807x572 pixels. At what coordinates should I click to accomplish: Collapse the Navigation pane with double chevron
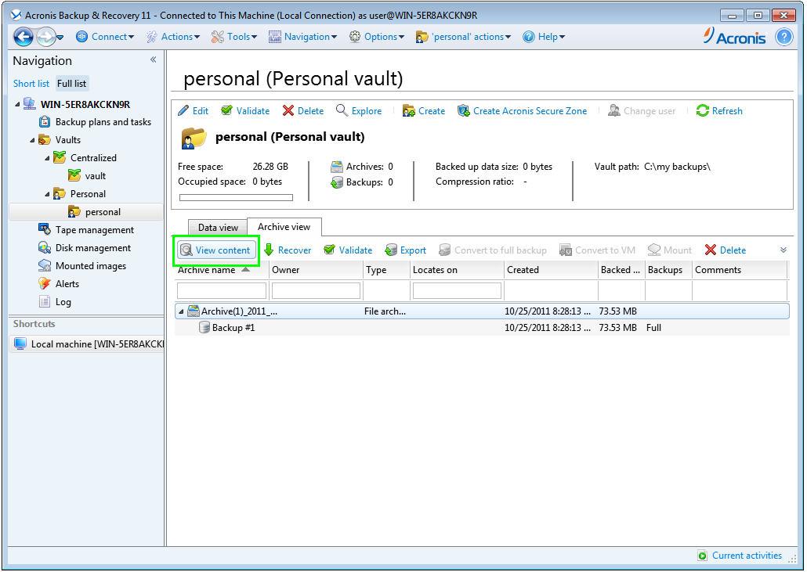click(x=154, y=60)
